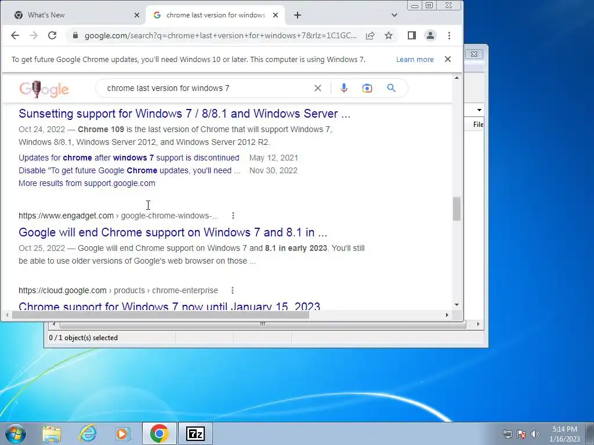Go back with Chrome's back arrow
594x445 pixels.
(15, 35)
